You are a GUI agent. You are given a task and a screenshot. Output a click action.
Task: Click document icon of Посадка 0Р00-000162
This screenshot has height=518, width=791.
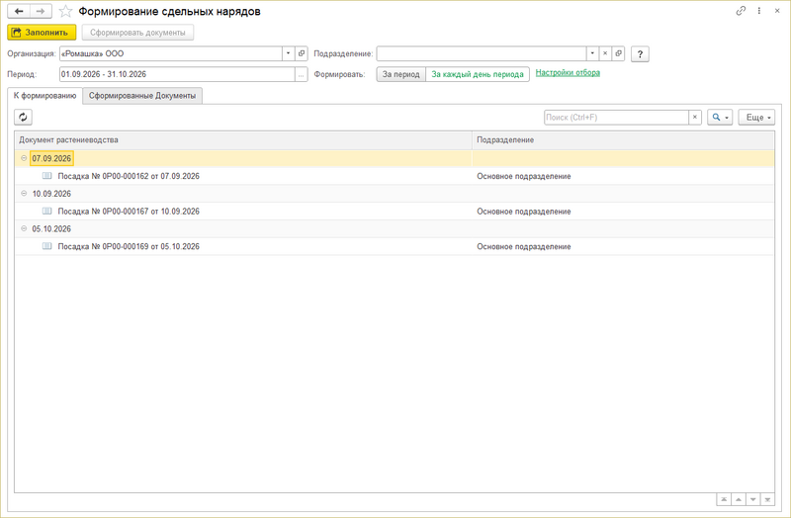[x=46, y=176]
